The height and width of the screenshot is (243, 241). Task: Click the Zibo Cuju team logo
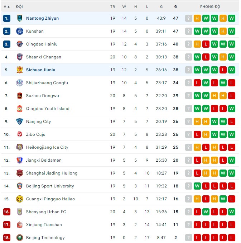(20, 134)
